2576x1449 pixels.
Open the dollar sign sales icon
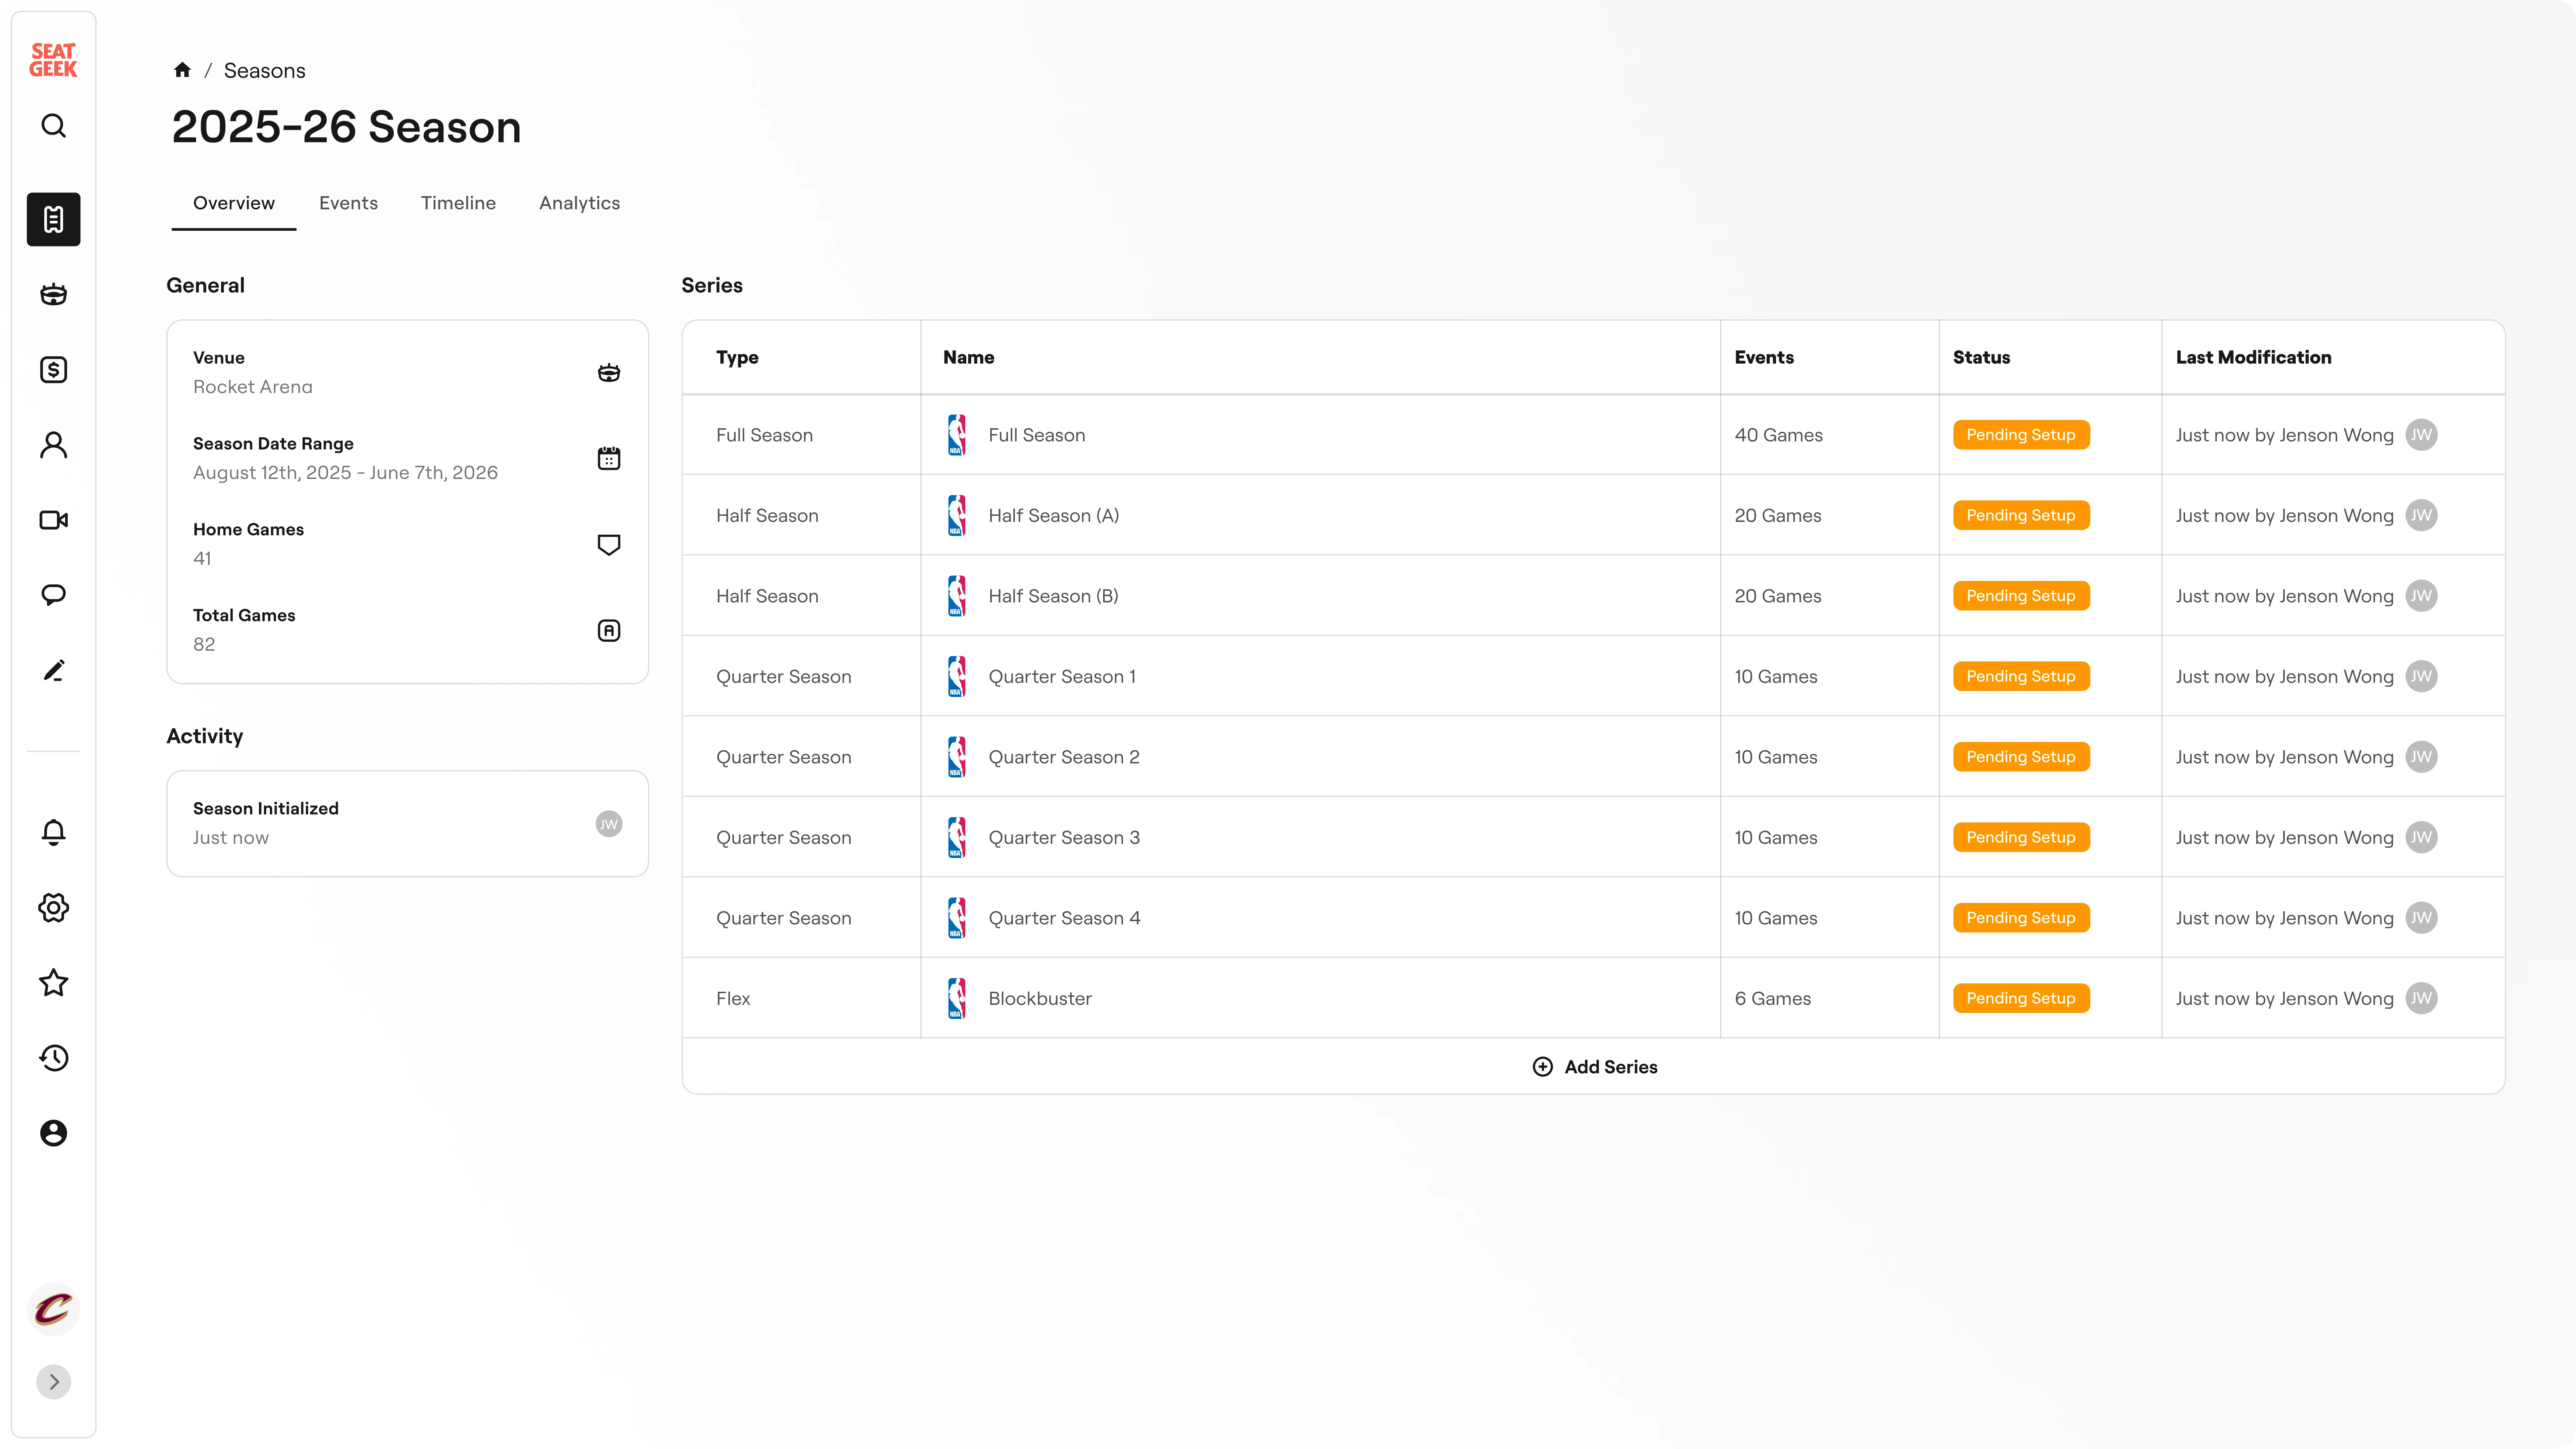(53, 370)
